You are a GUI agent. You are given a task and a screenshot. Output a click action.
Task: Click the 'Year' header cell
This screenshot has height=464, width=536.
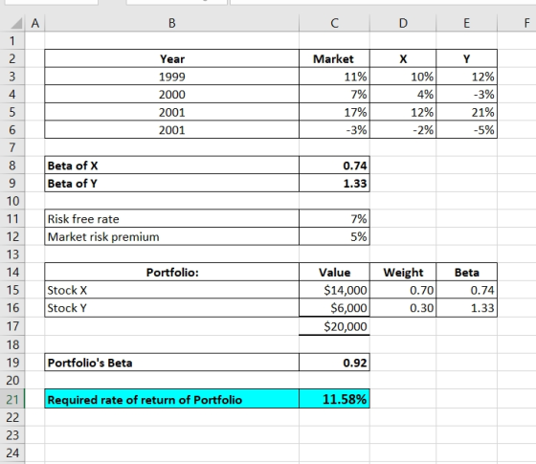click(x=171, y=58)
